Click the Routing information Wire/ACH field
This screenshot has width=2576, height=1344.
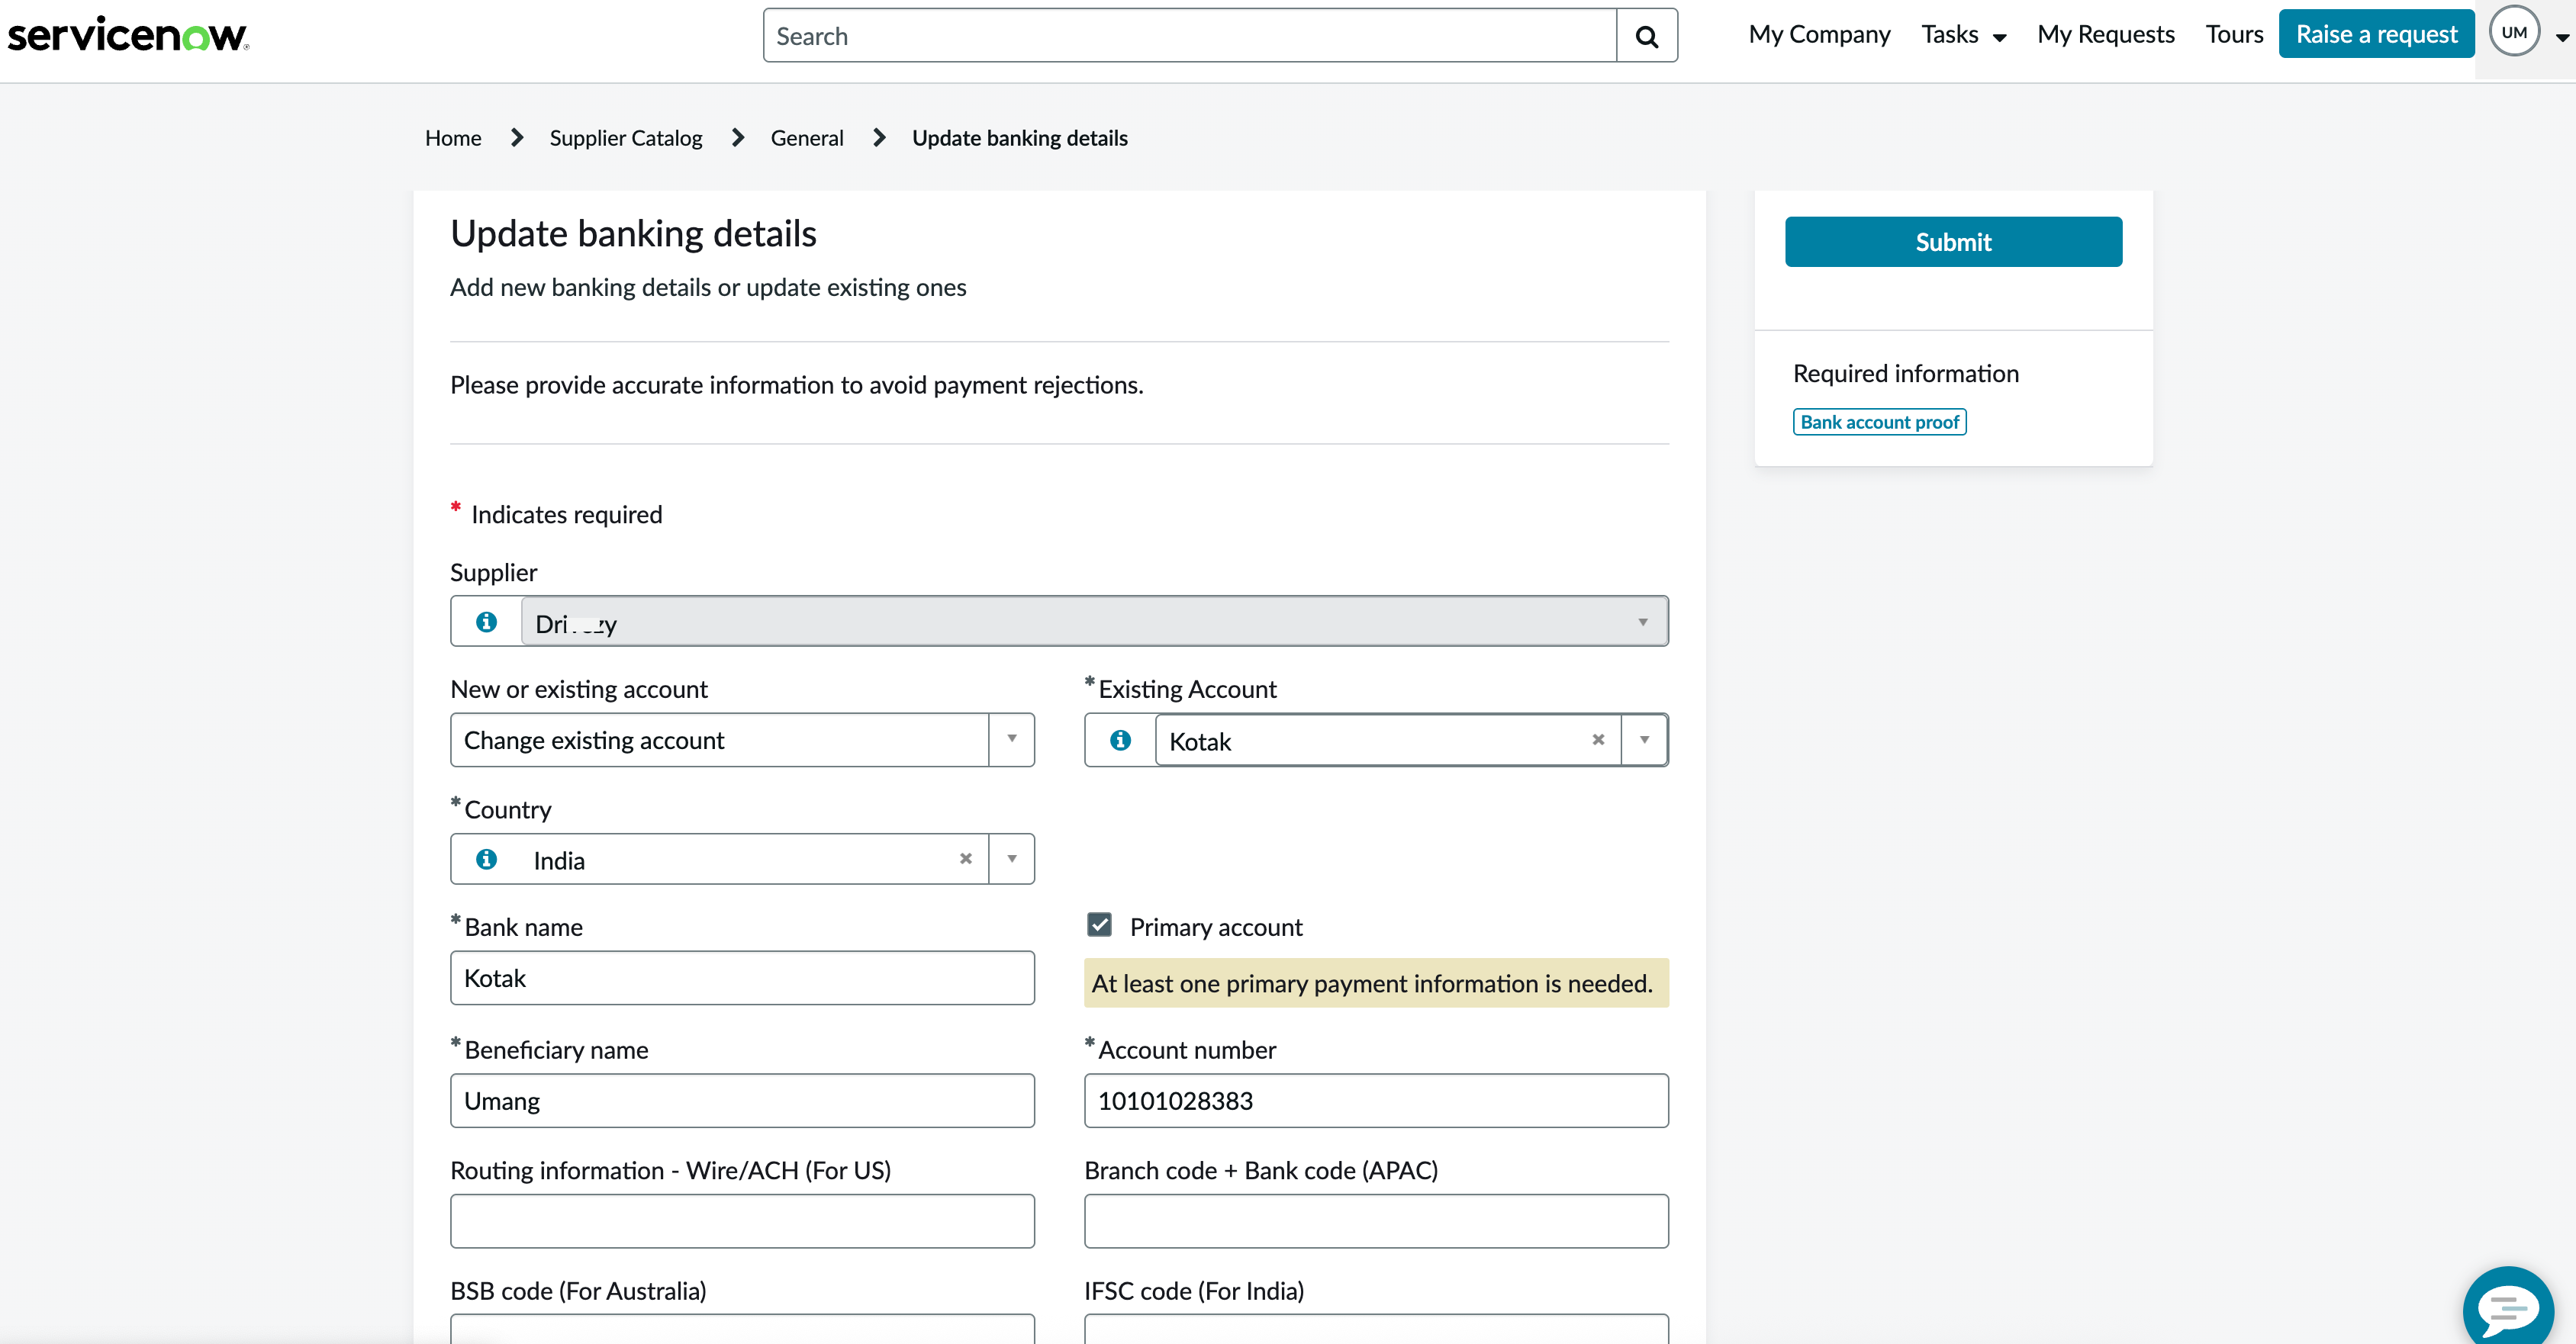pyautogui.click(x=742, y=1221)
